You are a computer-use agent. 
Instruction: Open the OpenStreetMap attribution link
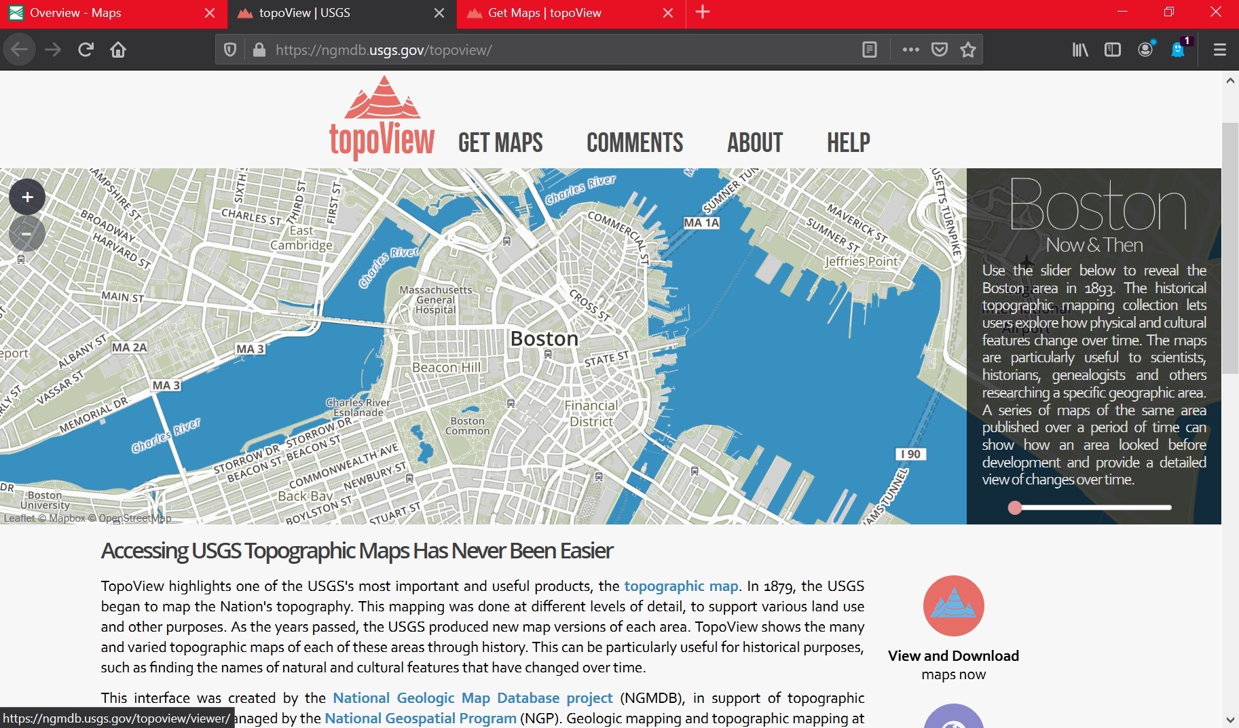click(x=135, y=518)
